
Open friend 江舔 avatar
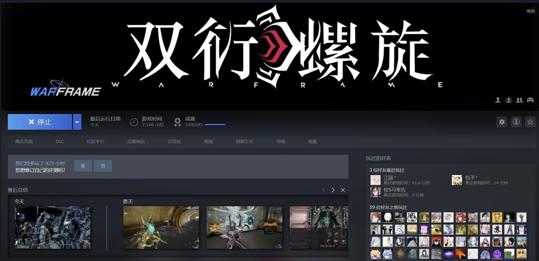375,180
